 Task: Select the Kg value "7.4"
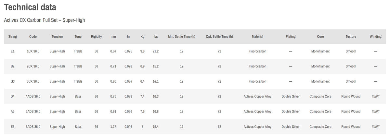[x=142, y=97]
